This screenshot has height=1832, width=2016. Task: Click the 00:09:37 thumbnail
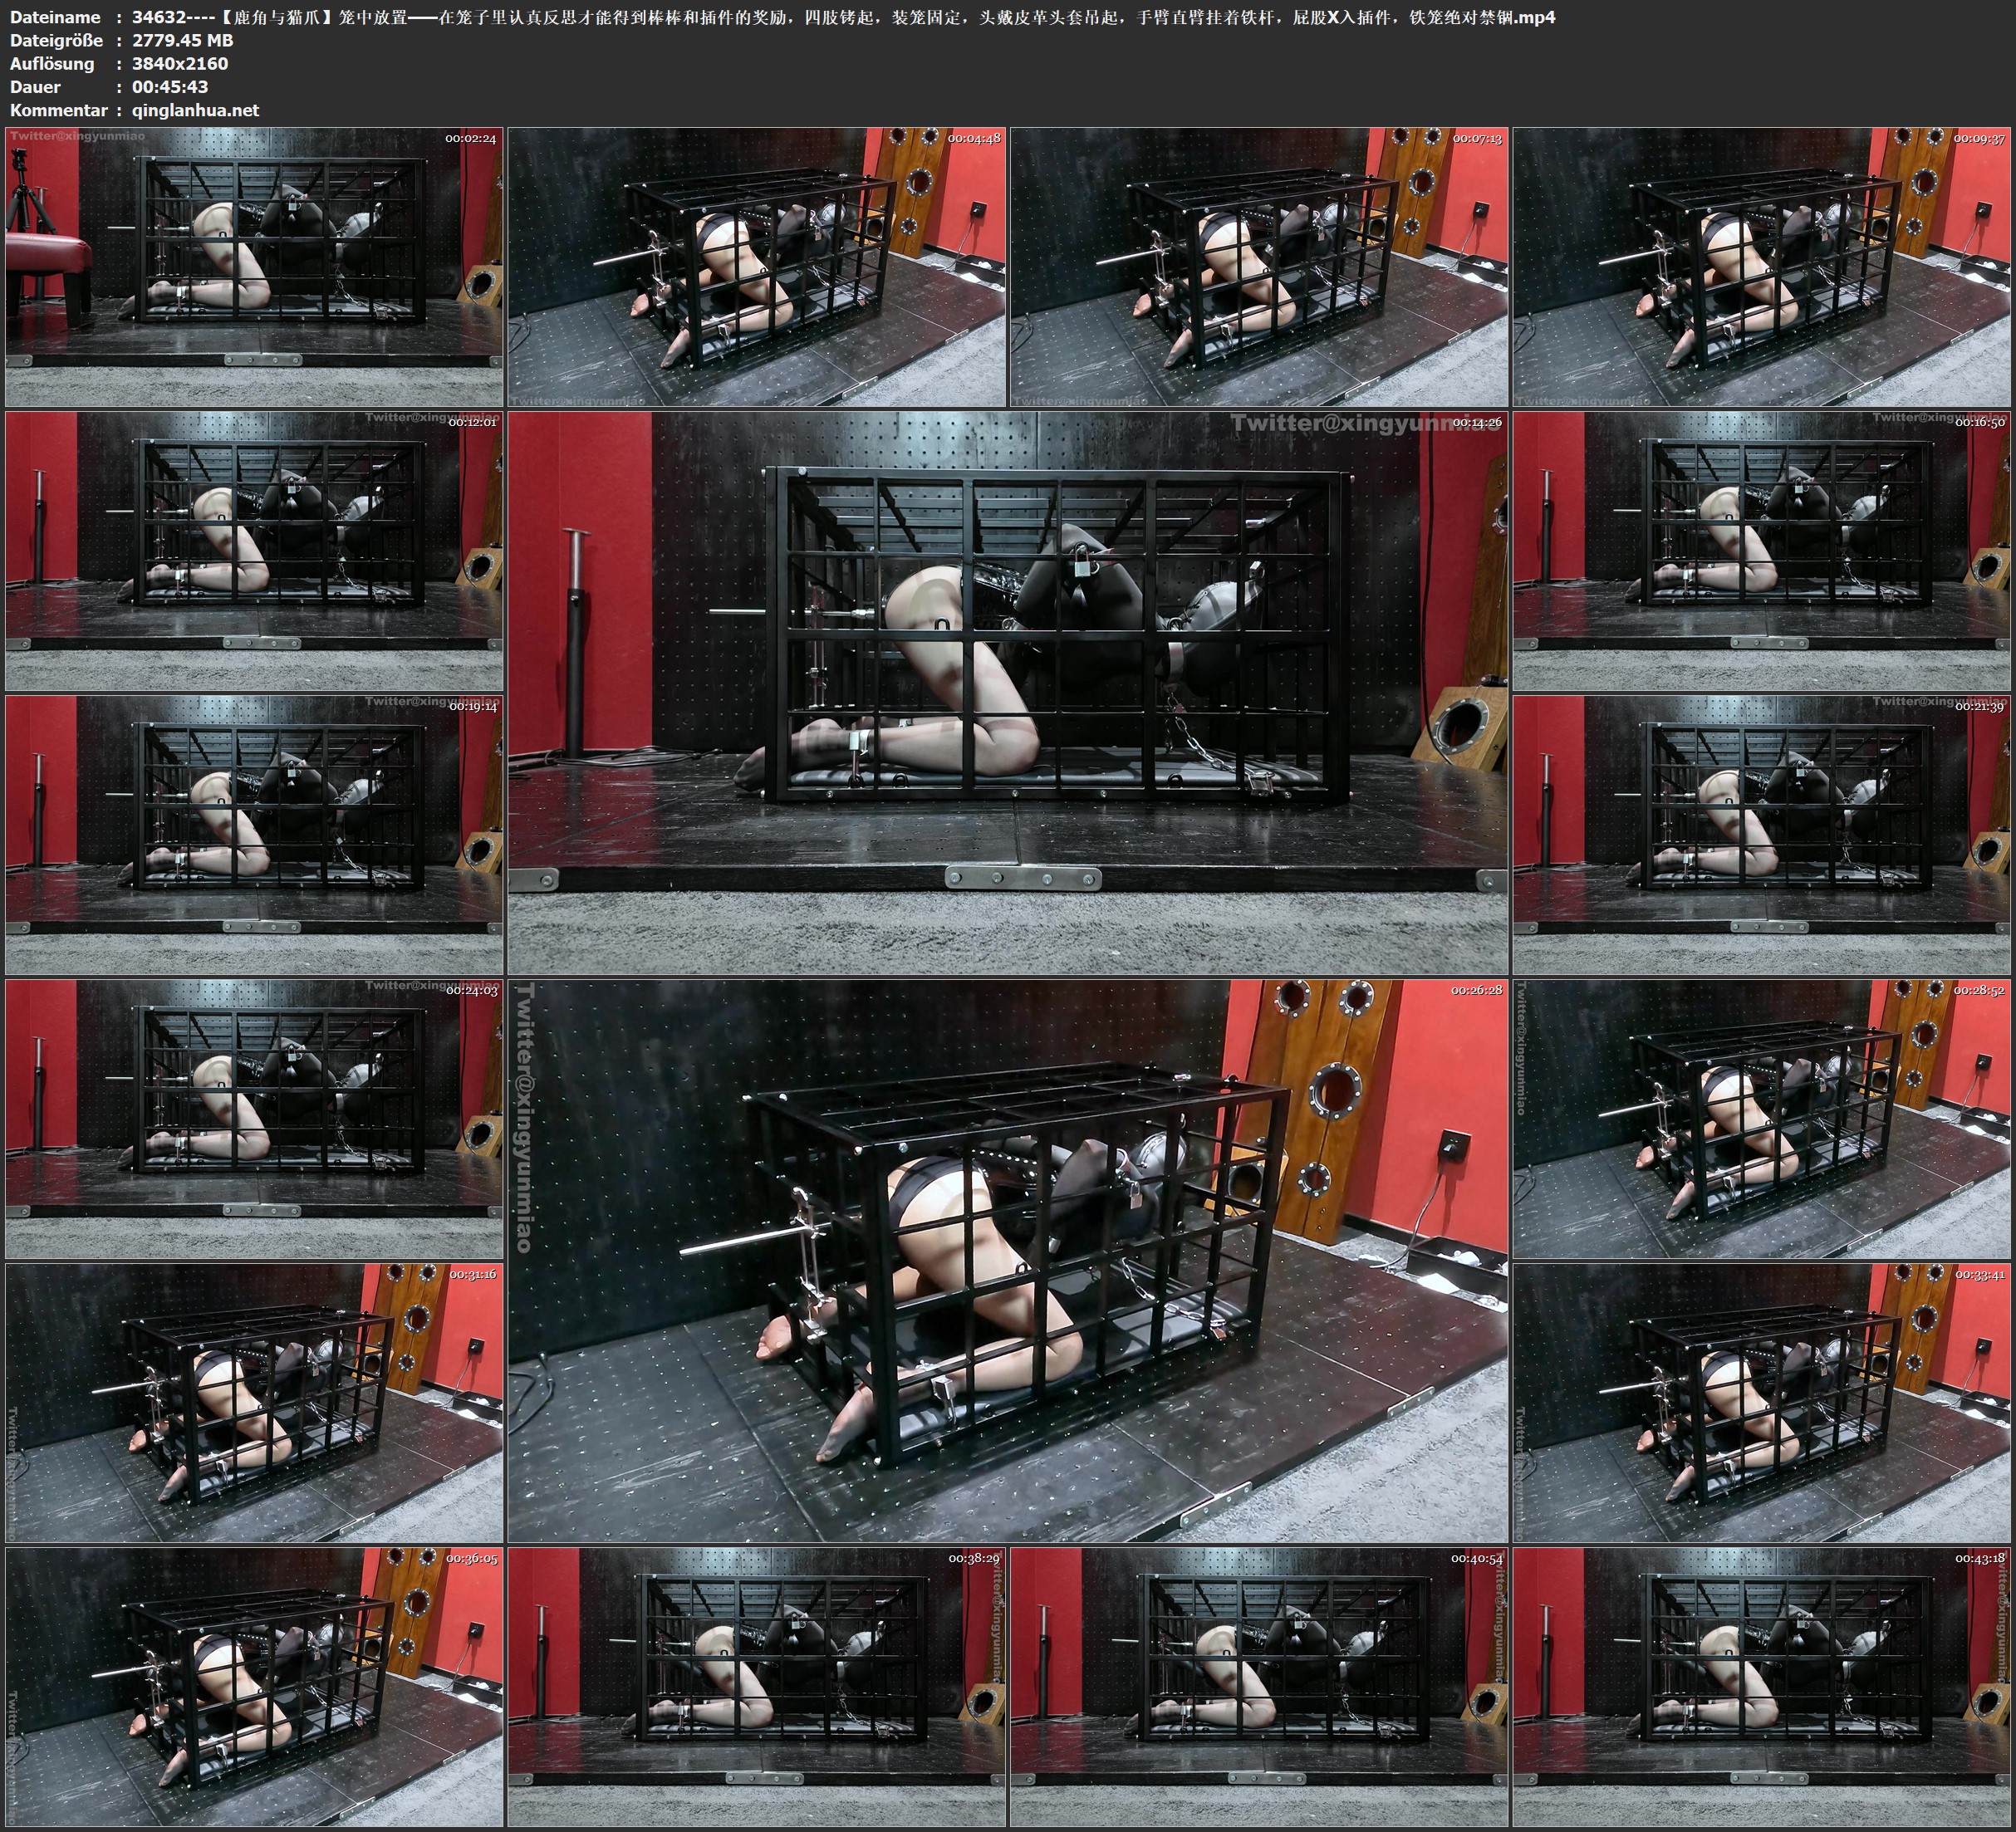pyautogui.click(x=1761, y=266)
